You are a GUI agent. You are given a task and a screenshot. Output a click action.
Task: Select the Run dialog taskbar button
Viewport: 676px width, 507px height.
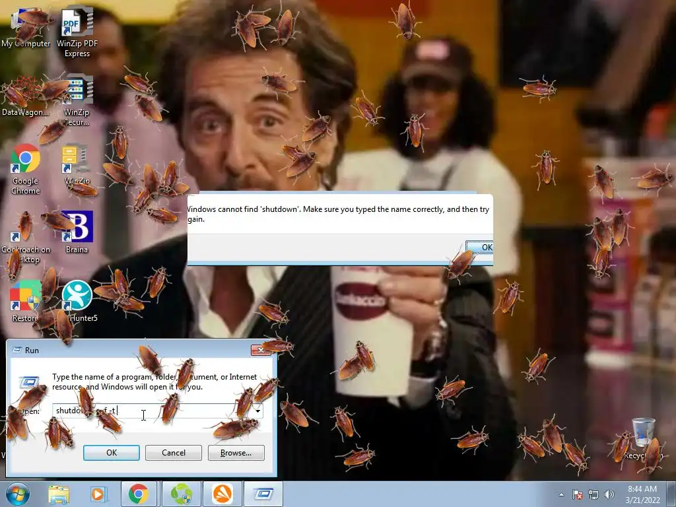[x=263, y=494]
